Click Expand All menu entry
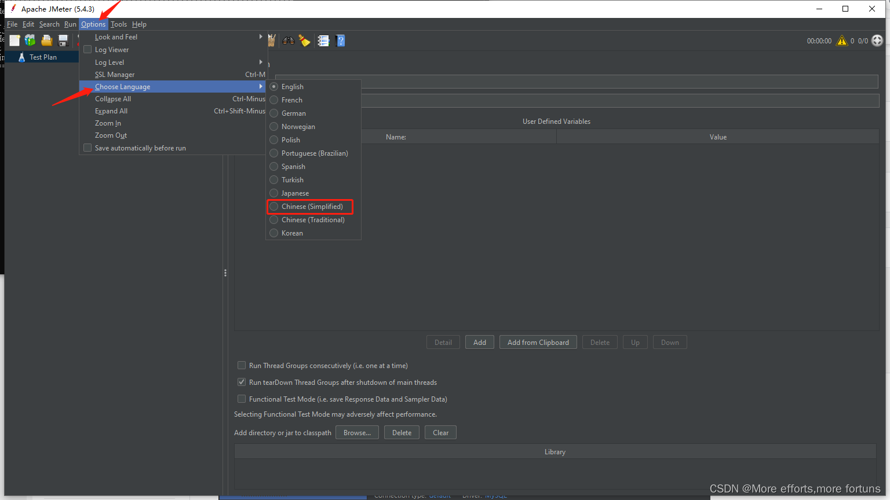The width and height of the screenshot is (890, 500). tap(173, 111)
